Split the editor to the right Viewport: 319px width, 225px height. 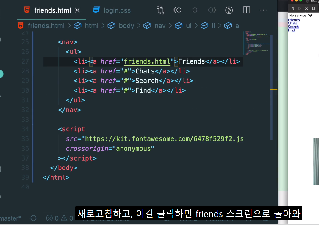(246, 10)
